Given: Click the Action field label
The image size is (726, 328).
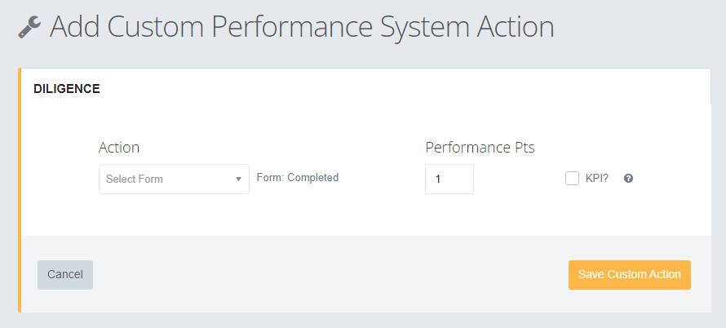Looking at the screenshot, I should [x=119, y=148].
